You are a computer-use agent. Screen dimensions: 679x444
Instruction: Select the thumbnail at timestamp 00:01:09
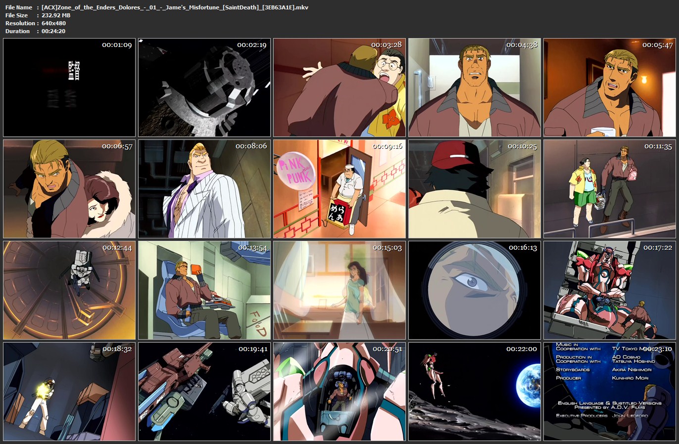pos(69,88)
